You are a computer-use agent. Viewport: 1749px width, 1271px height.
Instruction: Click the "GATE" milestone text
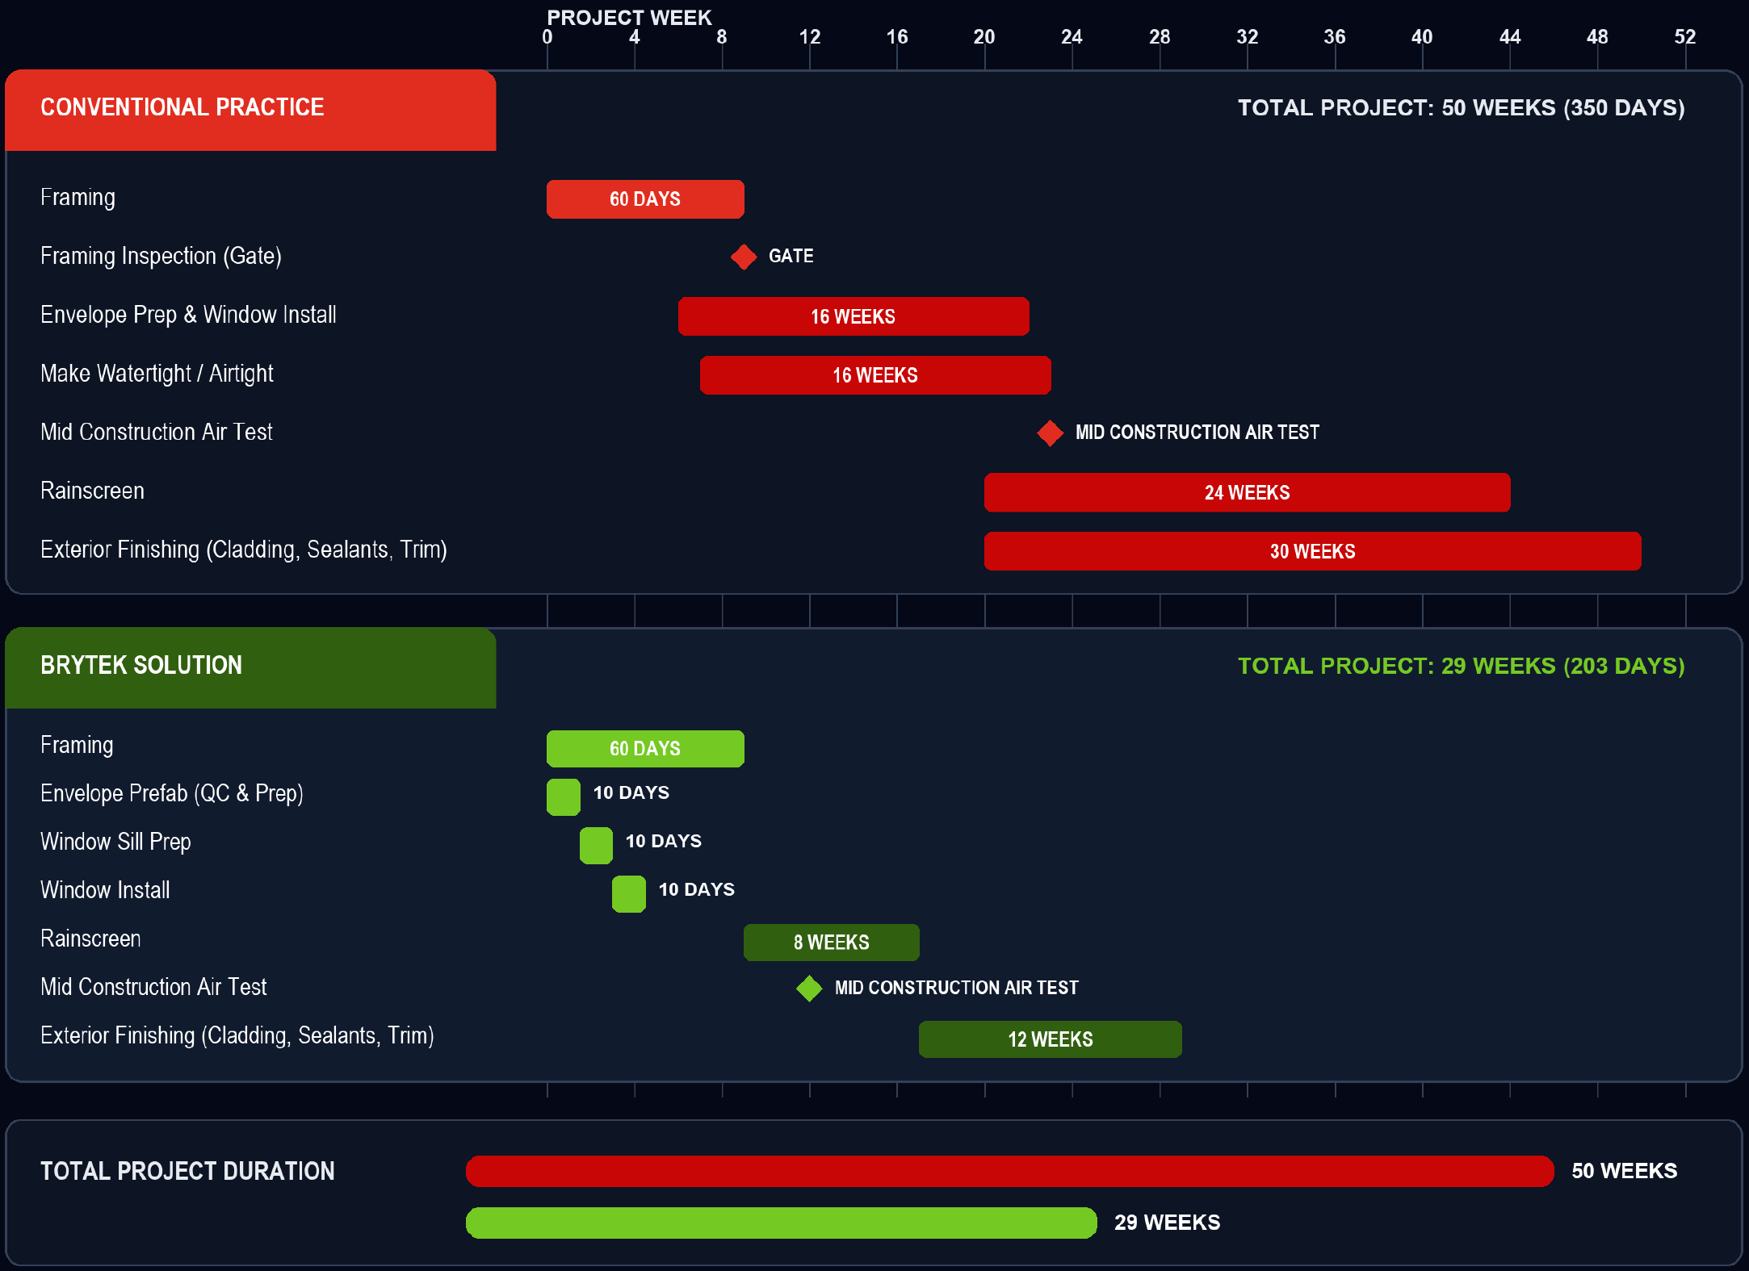[x=791, y=256]
